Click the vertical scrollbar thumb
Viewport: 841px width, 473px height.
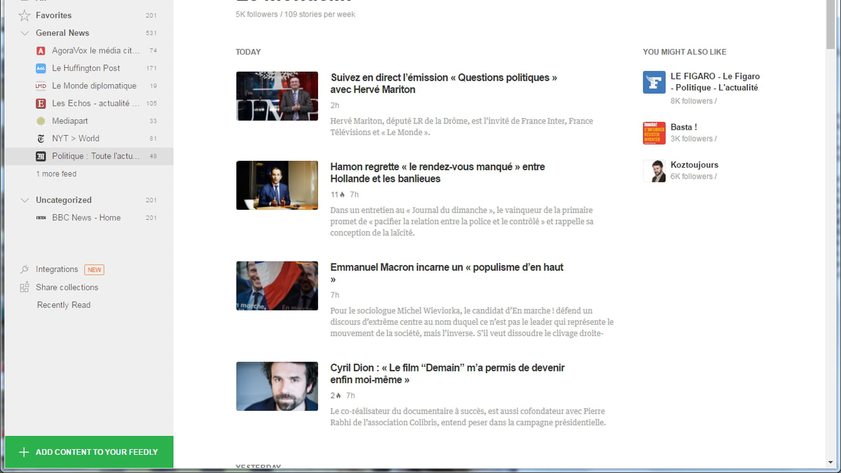point(830,25)
